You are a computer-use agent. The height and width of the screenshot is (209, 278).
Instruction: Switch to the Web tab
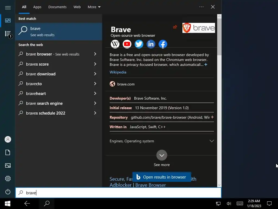tap(77, 7)
